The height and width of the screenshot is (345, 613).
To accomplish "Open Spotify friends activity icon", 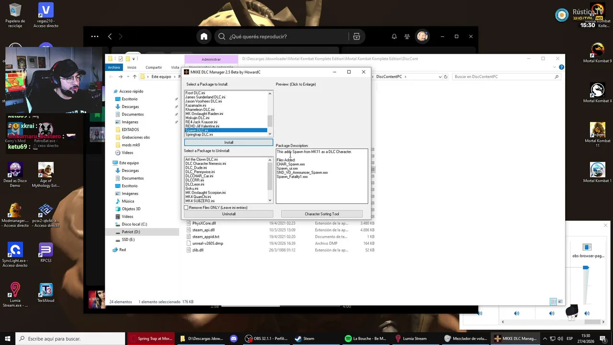I will [x=407, y=36].
